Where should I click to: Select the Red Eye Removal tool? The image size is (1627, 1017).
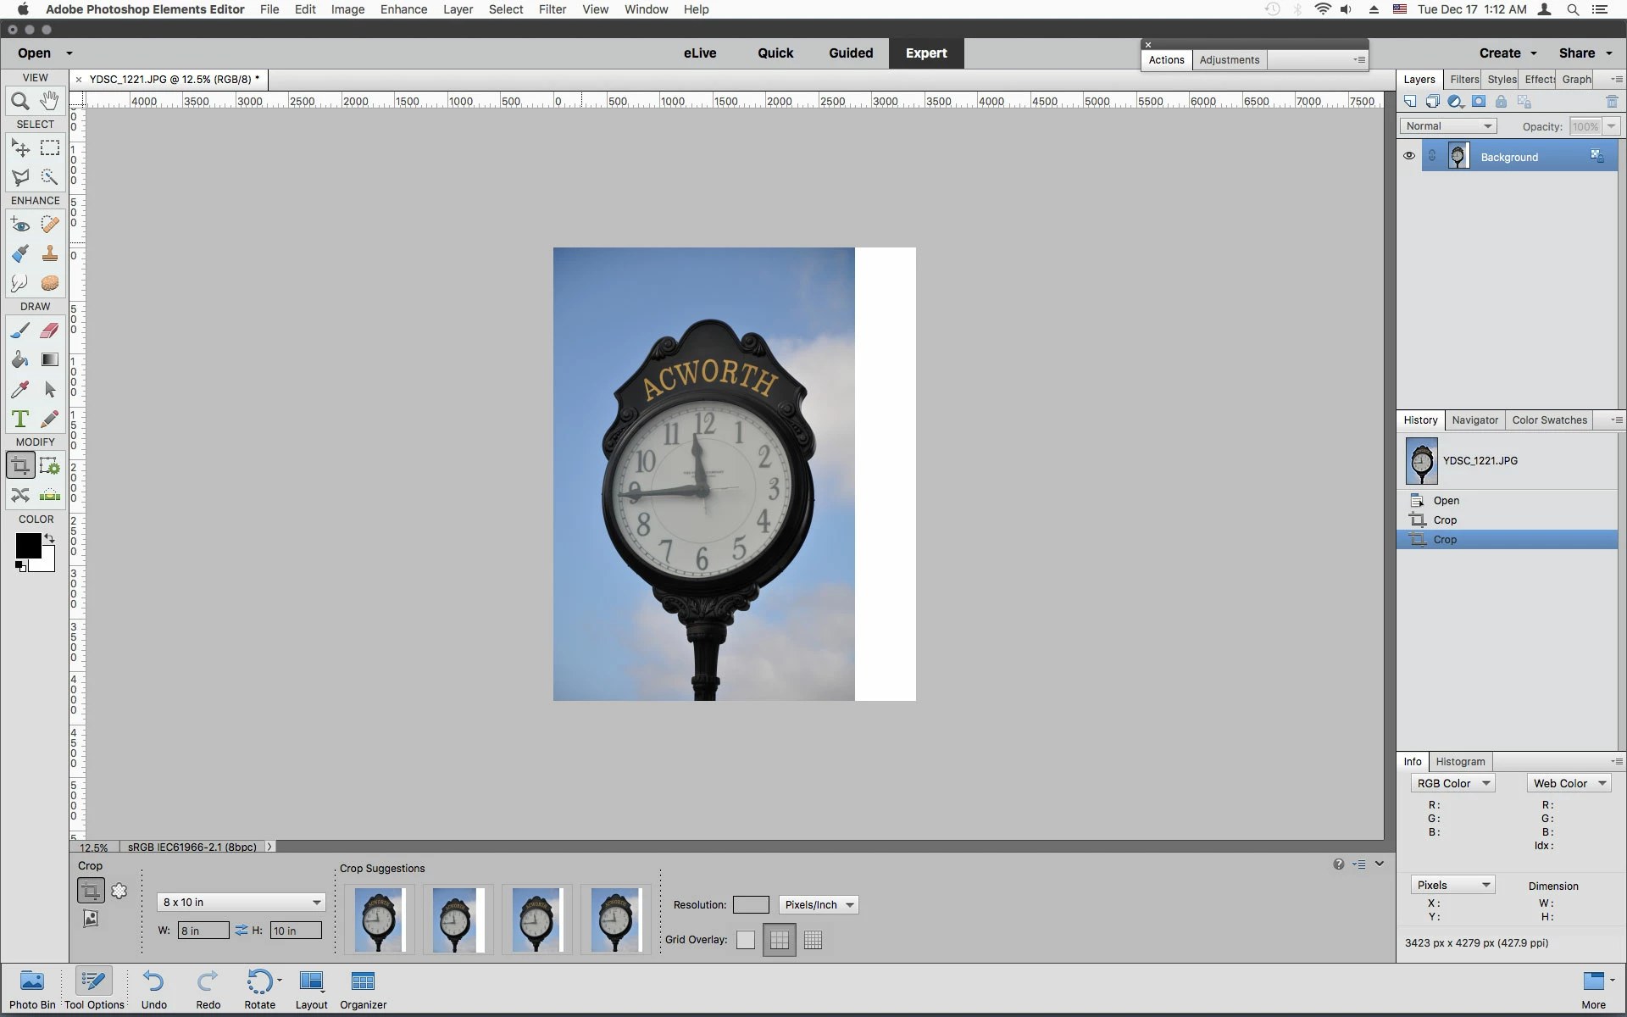pos(20,225)
